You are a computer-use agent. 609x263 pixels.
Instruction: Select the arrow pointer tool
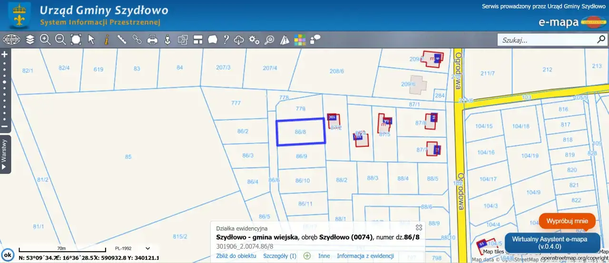pos(91,40)
